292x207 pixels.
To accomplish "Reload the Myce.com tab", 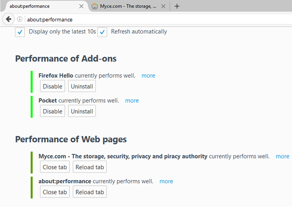I will 90,167.
